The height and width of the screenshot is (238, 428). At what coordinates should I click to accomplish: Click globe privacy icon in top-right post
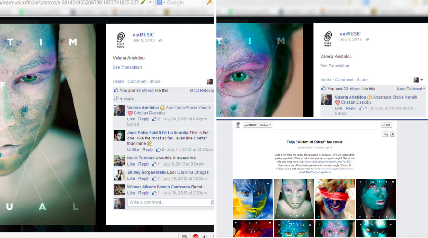367,40
